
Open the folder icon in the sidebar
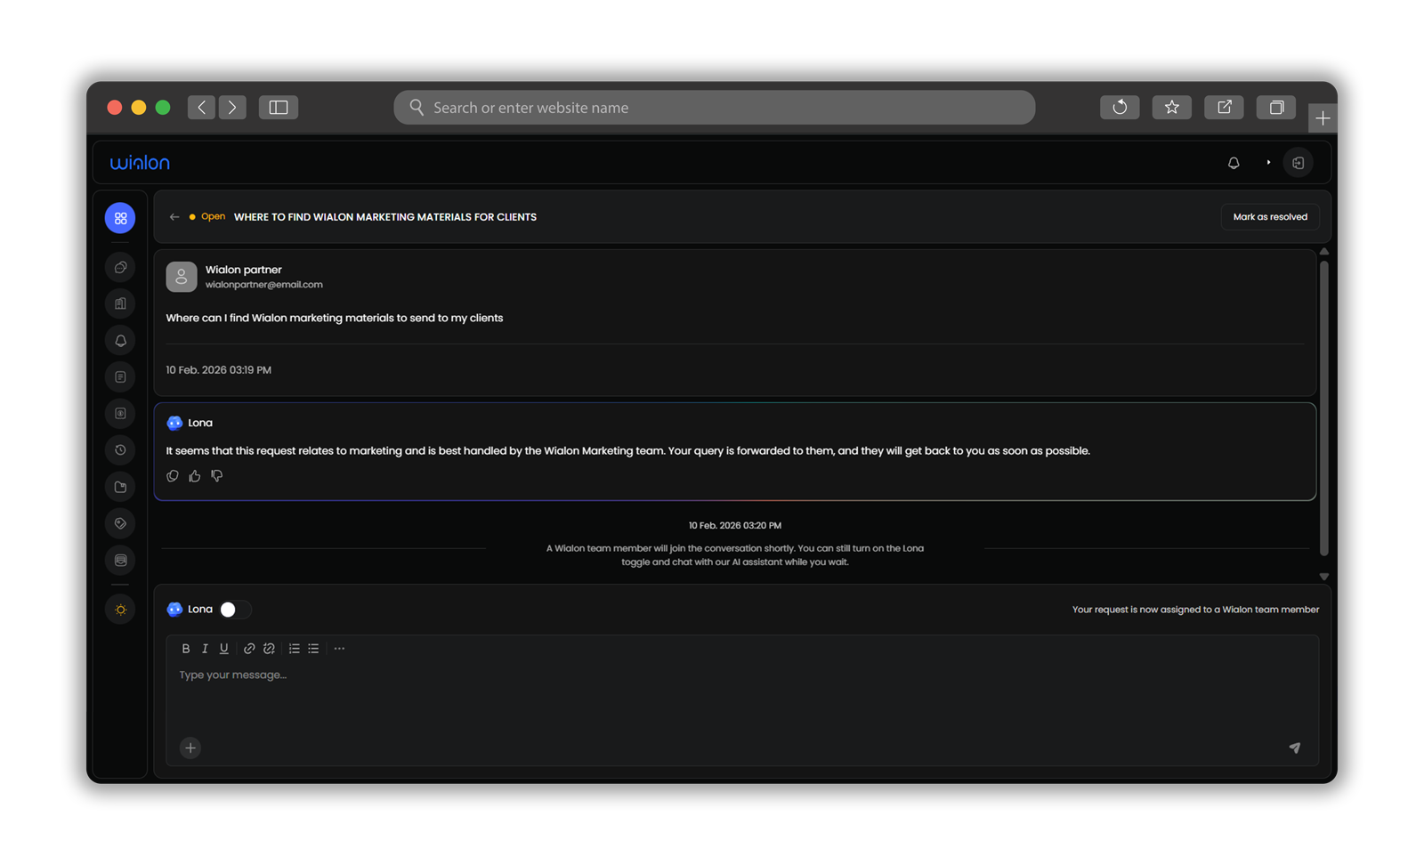(x=120, y=487)
